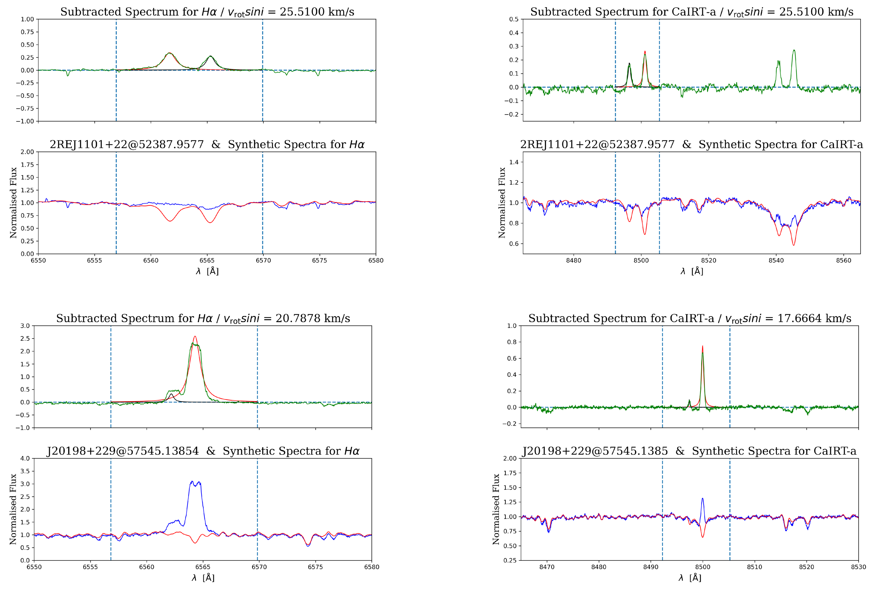872x591 pixels.
Task: Click the CaIRT-a subtracted title with 17.6664 km/s
Action: (690, 318)
